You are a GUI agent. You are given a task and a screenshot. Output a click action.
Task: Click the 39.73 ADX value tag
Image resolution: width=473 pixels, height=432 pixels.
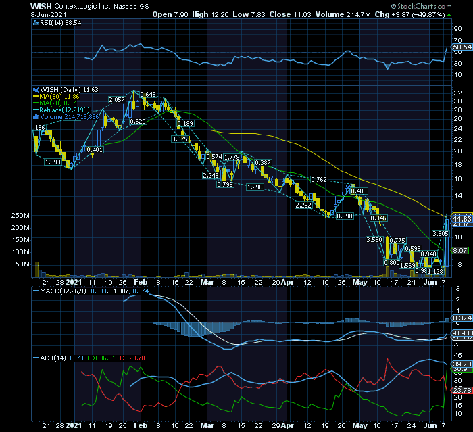(x=462, y=364)
